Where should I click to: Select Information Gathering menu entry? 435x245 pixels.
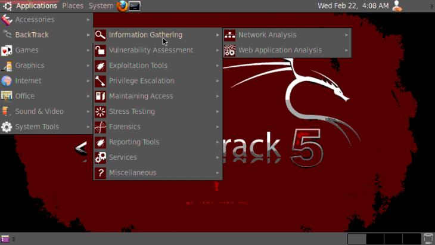click(x=158, y=35)
